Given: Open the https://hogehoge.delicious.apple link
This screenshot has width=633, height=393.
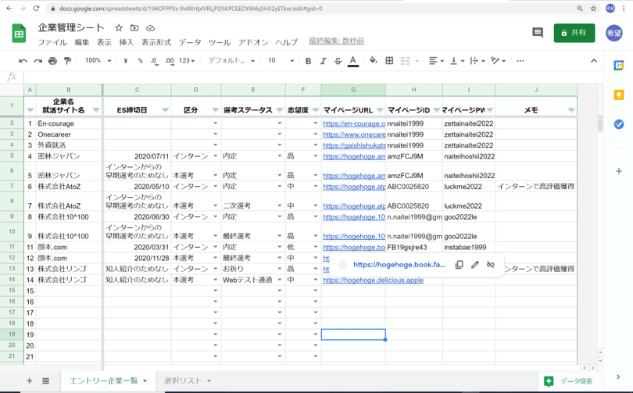Looking at the screenshot, I should click(373, 280).
